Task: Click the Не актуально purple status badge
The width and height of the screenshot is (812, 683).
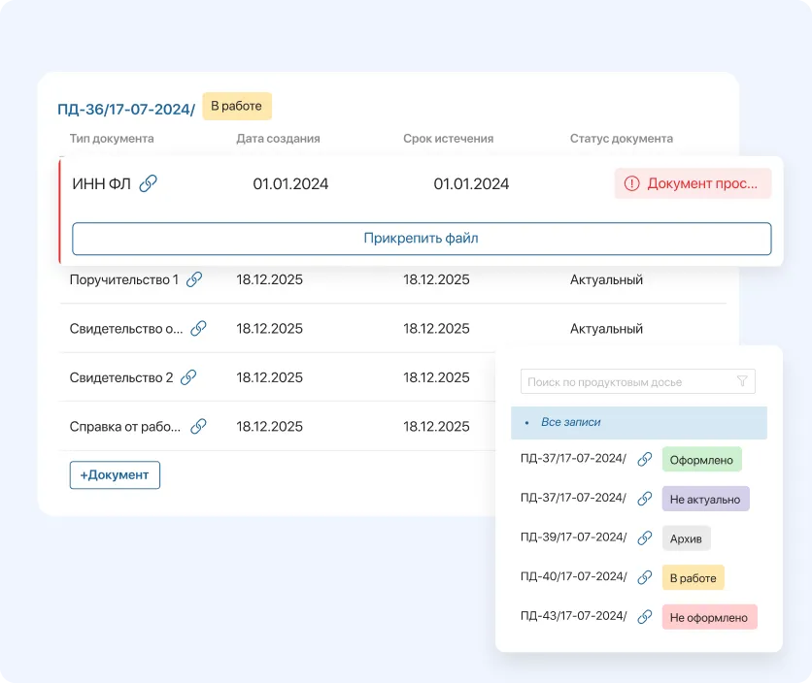Action: coord(705,499)
